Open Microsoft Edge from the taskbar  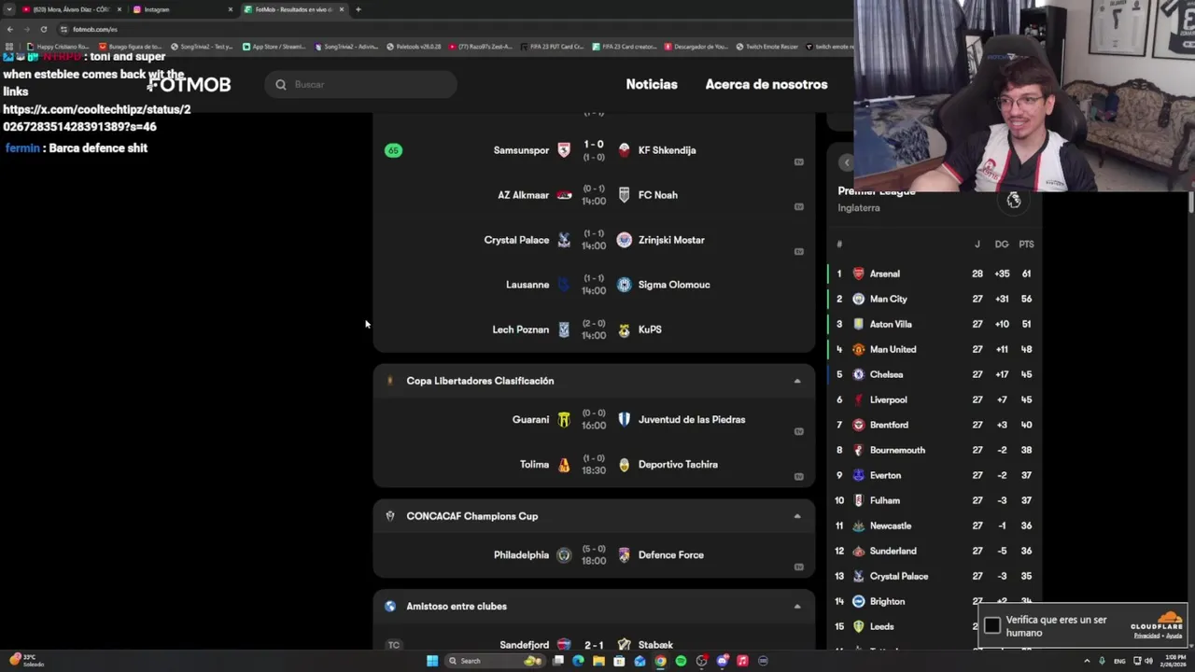click(578, 661)
